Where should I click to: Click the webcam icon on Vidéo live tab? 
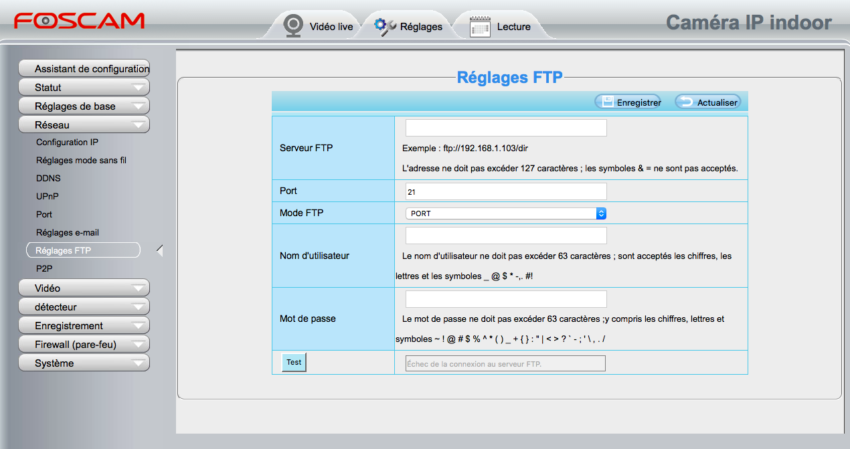(x=293, y=26)
